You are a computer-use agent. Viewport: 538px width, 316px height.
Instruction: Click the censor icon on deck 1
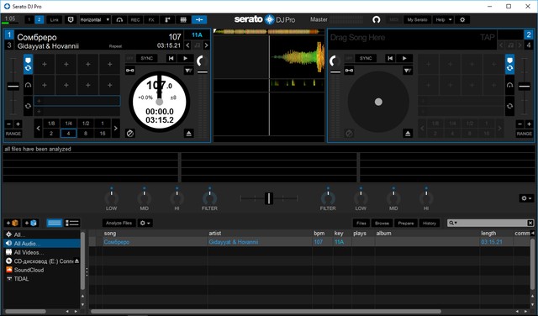(130, 133)
